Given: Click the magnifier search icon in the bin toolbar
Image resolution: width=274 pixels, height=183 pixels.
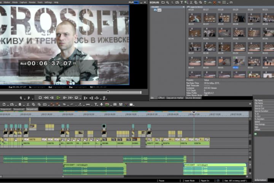Looking at the screenshot, I should (167, 2).
